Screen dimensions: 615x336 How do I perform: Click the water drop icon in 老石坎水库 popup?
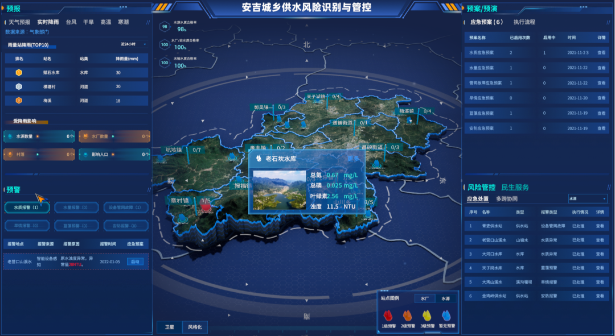coord(259,159)
